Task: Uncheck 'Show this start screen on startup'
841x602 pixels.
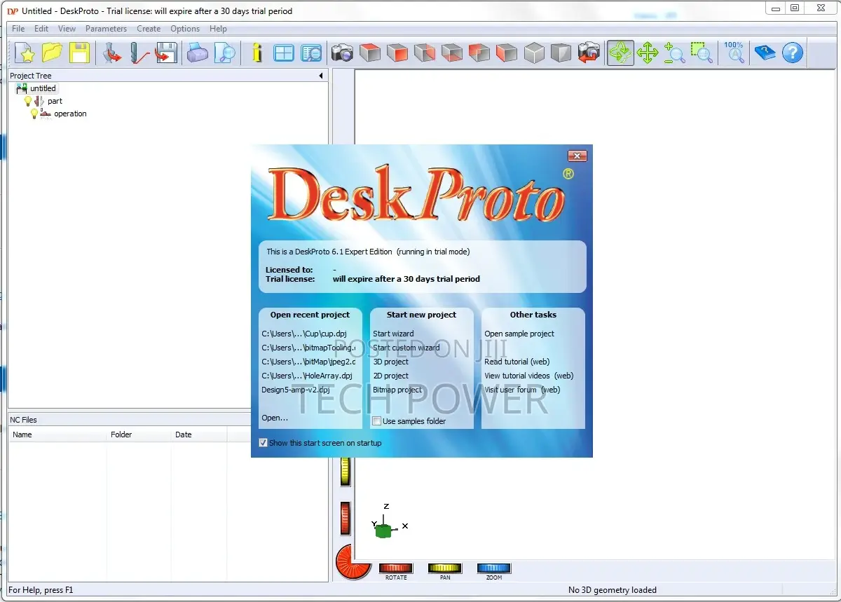Action: point(263,443)
